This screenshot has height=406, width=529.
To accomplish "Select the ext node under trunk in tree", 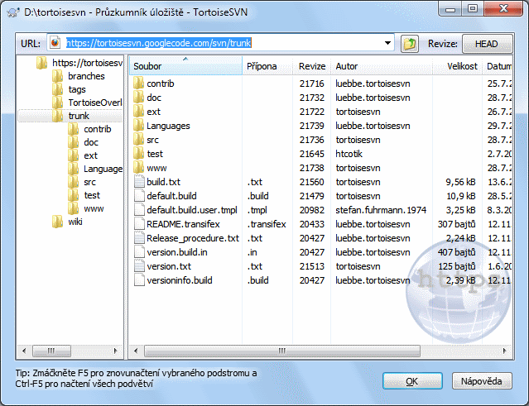I will (90, 155).
